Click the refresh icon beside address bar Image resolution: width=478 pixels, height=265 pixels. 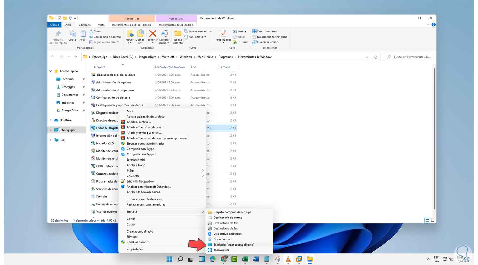(x=376, y=57)
